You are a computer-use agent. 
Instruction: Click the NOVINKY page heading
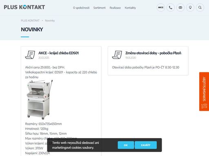click(x=32, y=29)
